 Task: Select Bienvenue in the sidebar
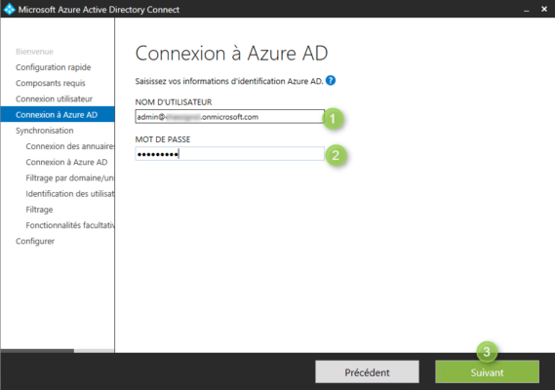(x=34, y=52)
